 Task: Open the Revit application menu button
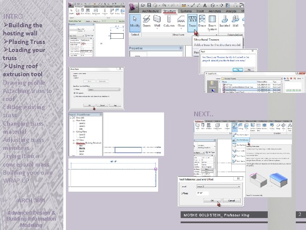[x=133, y=7]
